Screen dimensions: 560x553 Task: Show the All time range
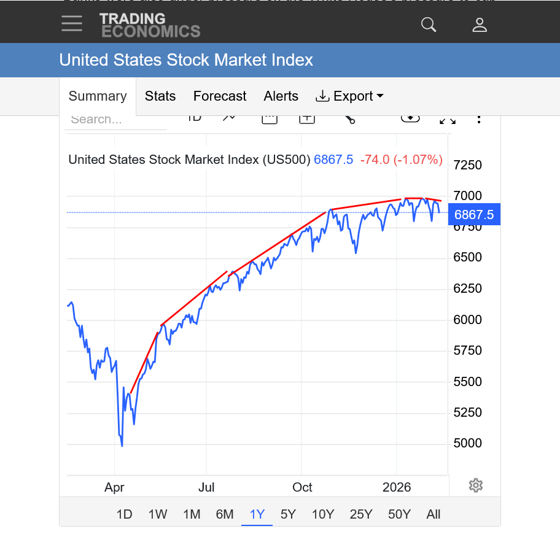[434, 514]
